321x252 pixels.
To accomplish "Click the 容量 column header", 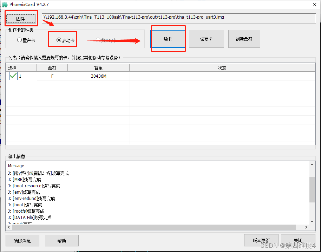I will pos(98,68).
